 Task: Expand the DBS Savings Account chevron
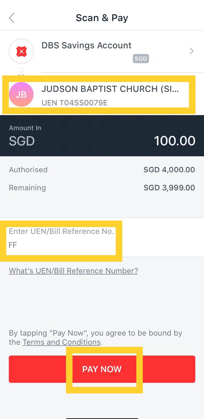tap(192, 51)
